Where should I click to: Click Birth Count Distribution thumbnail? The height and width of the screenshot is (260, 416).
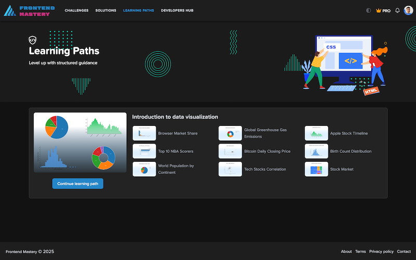[x=316, y=151]
